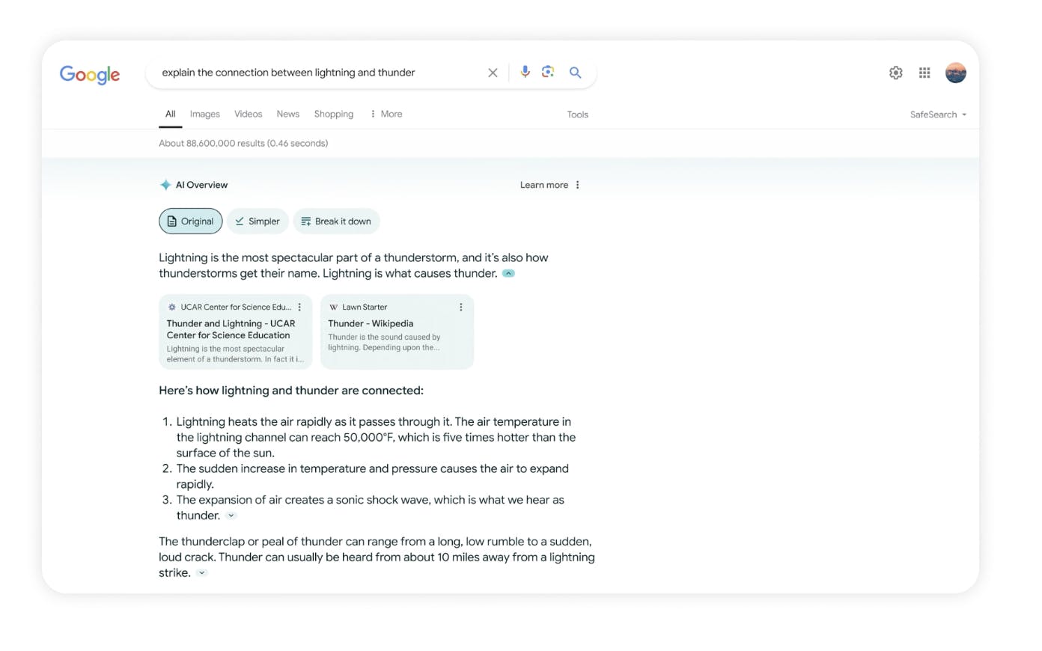Click the 'UCAR Center for Science Edu...' label
Screen dimensions: 1042x651
coord(236,307)
